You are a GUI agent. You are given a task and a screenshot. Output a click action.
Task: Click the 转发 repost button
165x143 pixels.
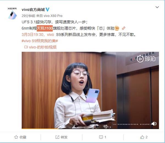coord(61,137)
